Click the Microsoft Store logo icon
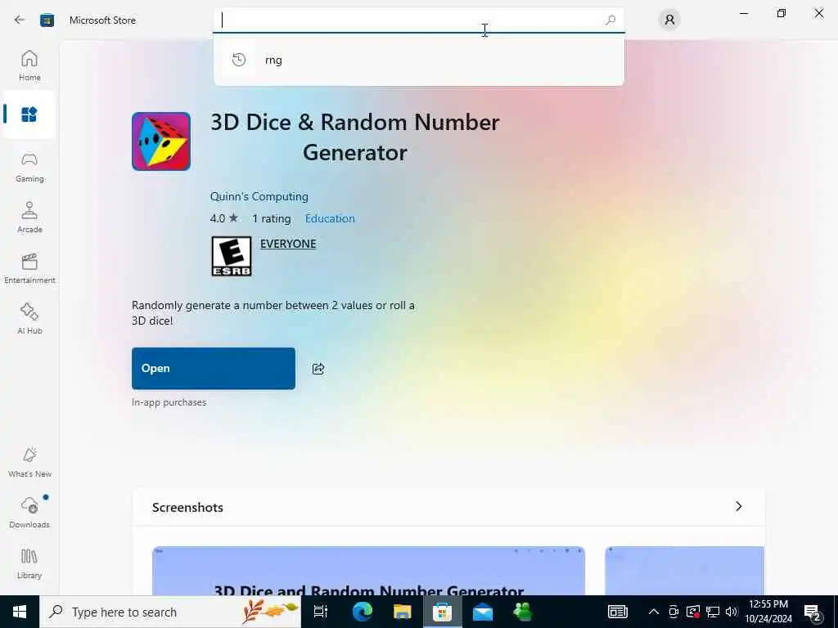 (x=47, y=20)
